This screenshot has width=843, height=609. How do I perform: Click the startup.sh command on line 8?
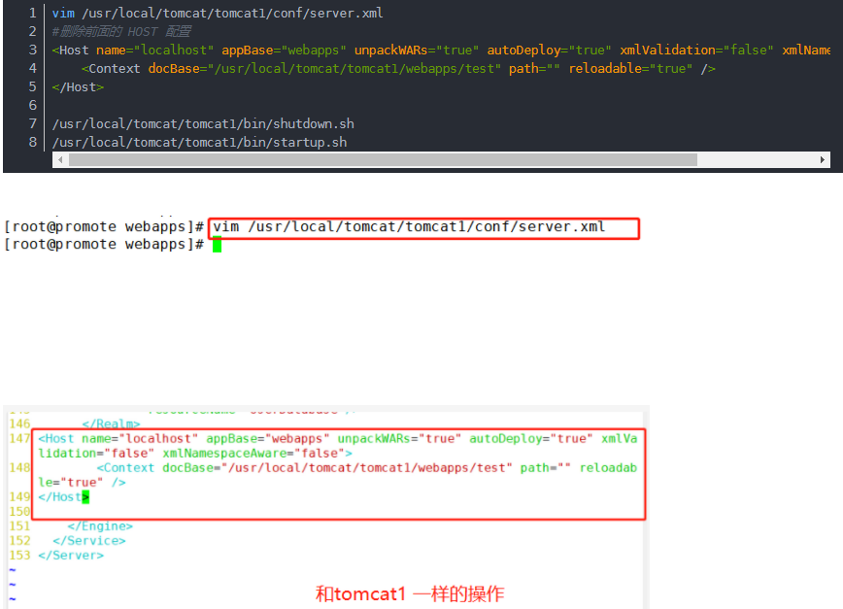(199, 143)
